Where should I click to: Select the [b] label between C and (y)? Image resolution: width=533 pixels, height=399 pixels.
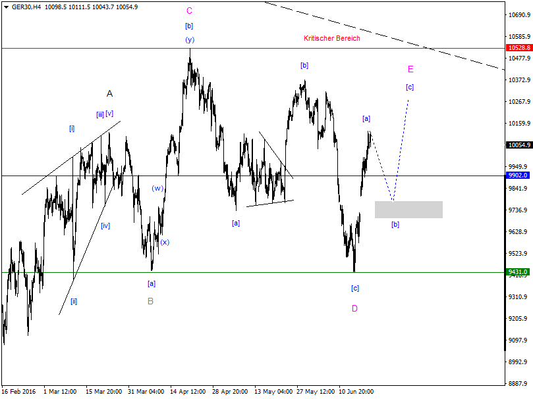(189, 26)
